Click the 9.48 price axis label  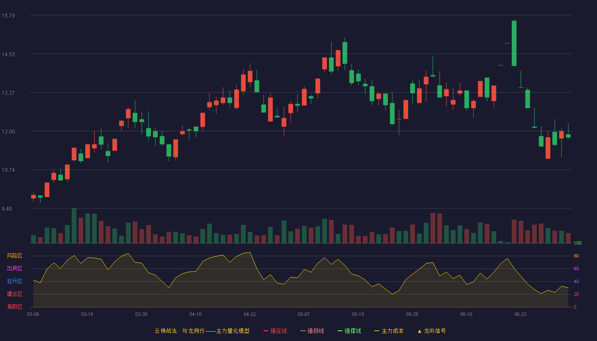[x=7, y=208]
